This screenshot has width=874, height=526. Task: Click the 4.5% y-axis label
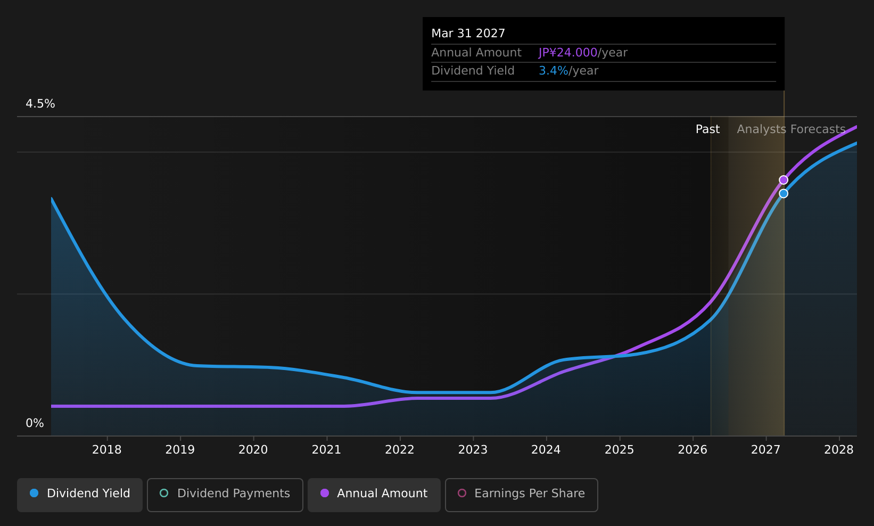[40, 104]
